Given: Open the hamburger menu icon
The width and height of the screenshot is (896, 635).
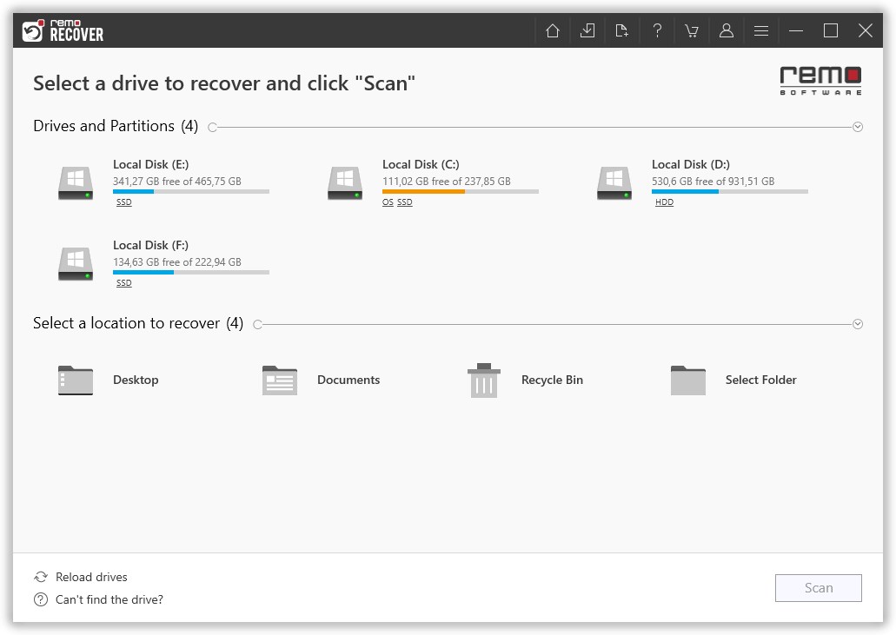Looking at the screenshot, I should click(x=761, y=31).
